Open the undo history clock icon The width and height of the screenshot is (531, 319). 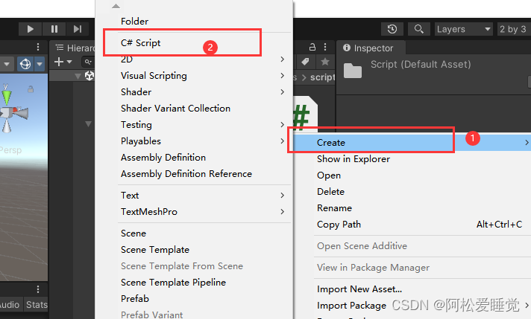pyautogui.click(x=392, y=29)
